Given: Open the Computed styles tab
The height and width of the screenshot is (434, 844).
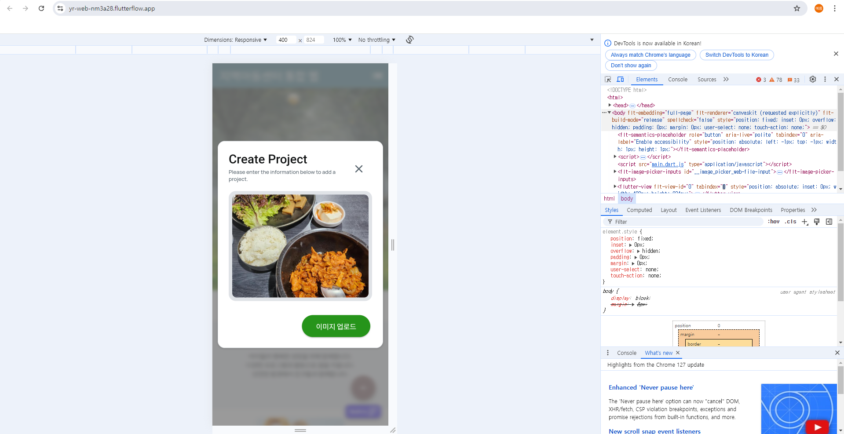Looking at the screenshot, I should (639, 210).
